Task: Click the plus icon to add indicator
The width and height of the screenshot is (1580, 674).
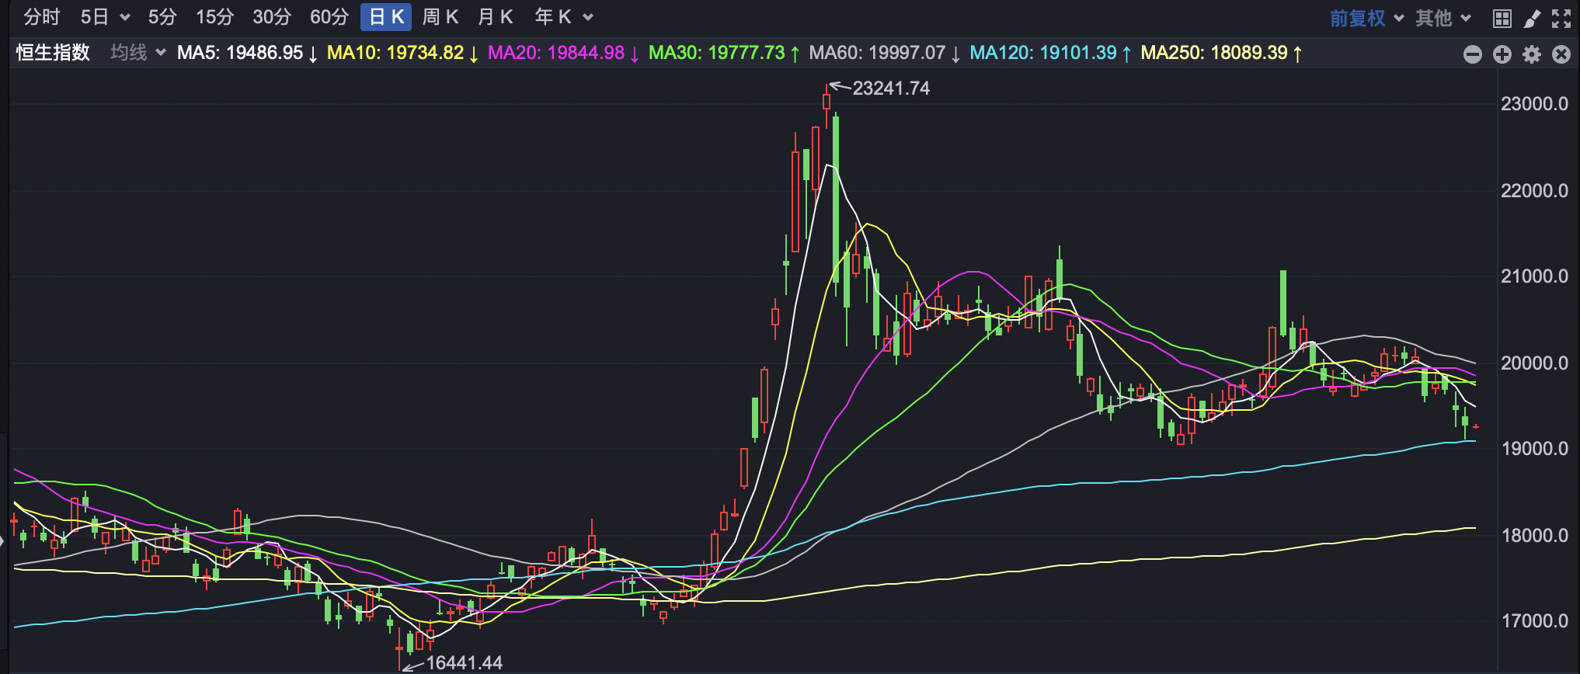Action: tap(1502, 54)
